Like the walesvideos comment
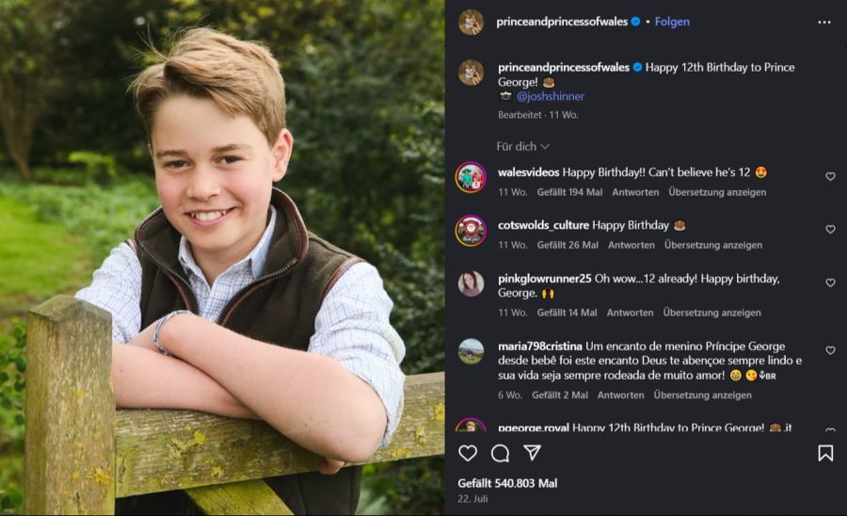 pos(830,176)
